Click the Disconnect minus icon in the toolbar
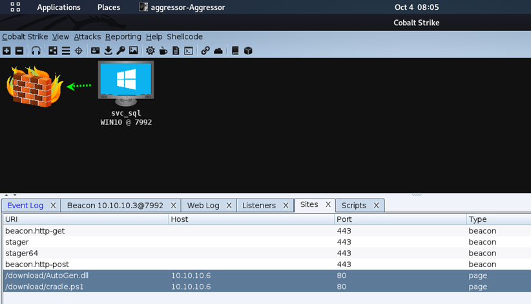Image resolution: width=531 pixels, height=304 pixels. tap(19, 51)
